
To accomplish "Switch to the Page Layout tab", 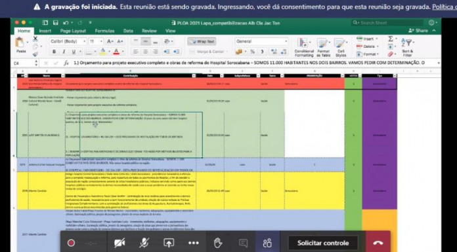I will pyautogui.click(x=73, y=31).
